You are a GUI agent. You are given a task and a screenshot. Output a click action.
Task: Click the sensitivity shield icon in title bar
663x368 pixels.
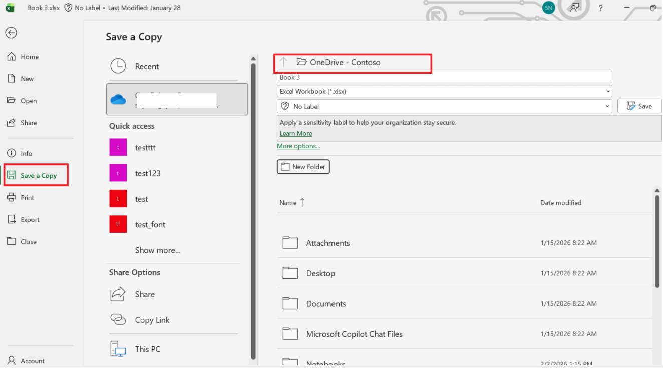(69, 8)
